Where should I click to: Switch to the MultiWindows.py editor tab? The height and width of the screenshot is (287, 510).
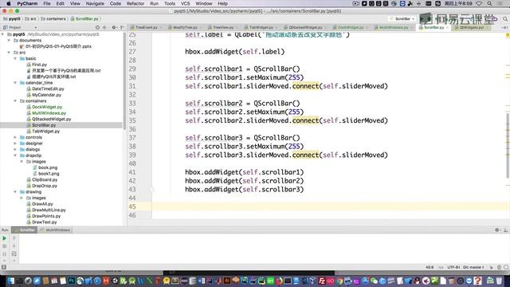[x=393, y=27]
